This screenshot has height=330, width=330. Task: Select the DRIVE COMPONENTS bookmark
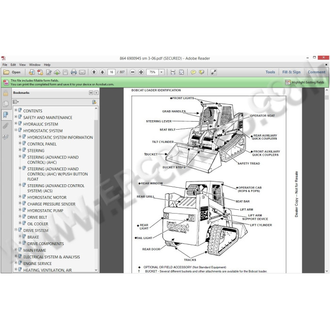click(45, 244)
